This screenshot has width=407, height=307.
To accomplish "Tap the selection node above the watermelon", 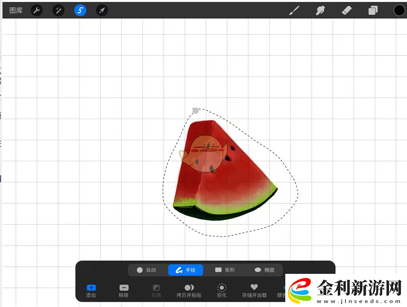I will [x=196, y=110].
